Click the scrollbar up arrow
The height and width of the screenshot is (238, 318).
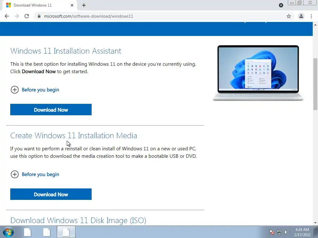click(x=315, y=25)
